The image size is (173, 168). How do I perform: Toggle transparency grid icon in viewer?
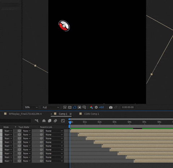(70, 107)
